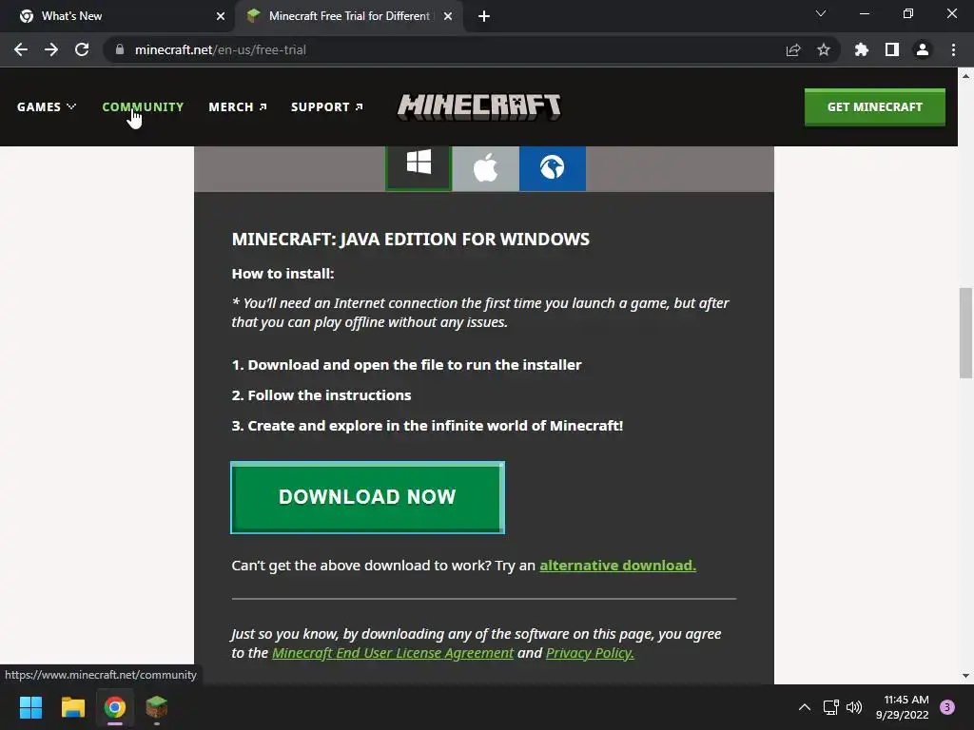Reload the current page

[x=82, y=49]
